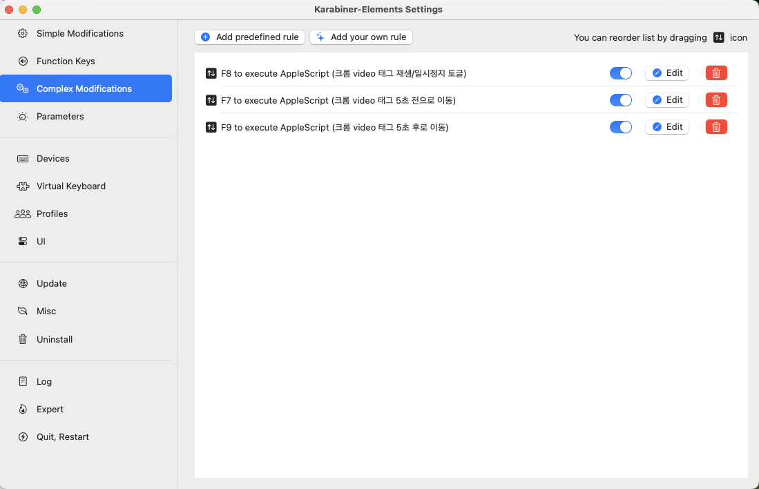This screenshot has width=759, height=489.
Task: Toggle the F8 rule switch off
Action: [621, 73]
